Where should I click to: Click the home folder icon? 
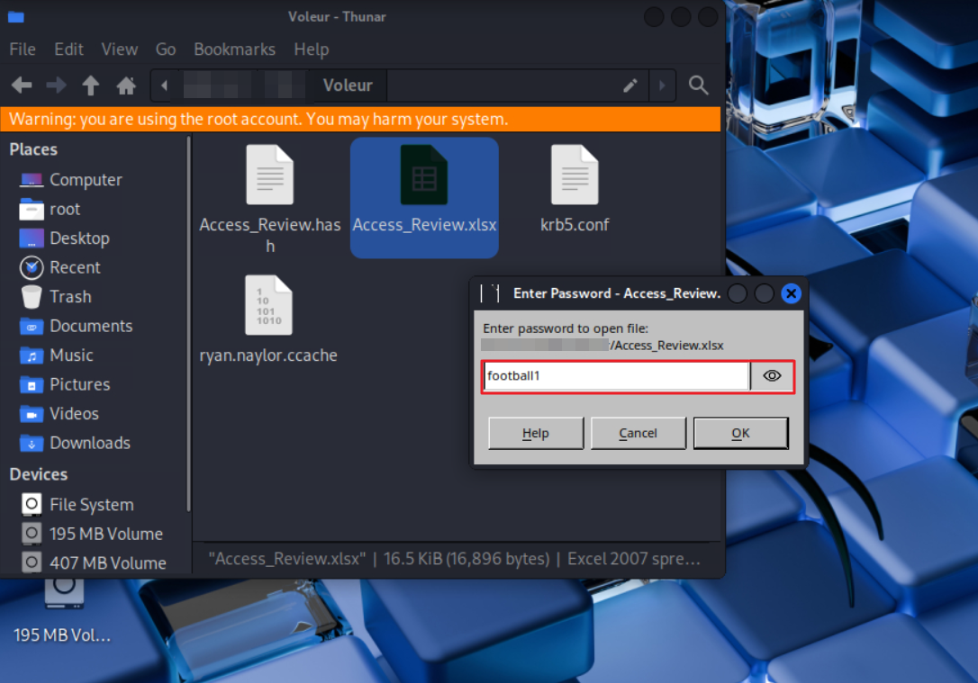click(126, 85)
